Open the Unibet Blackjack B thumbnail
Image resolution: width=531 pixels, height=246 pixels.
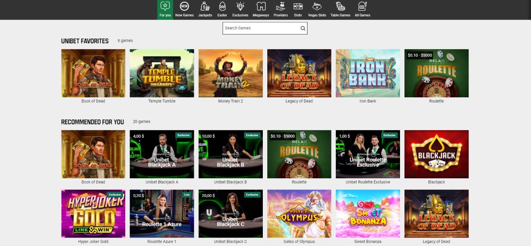231,154
